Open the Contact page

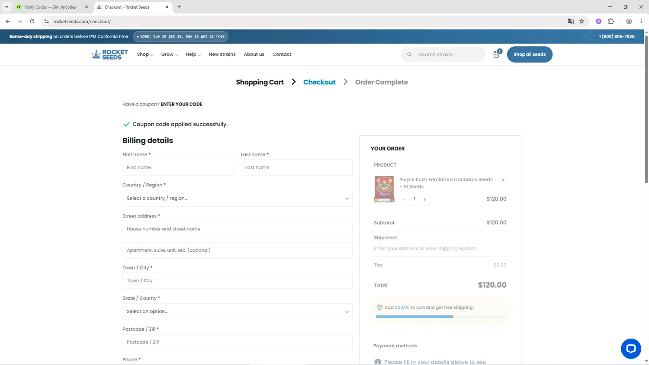[282, 54]
